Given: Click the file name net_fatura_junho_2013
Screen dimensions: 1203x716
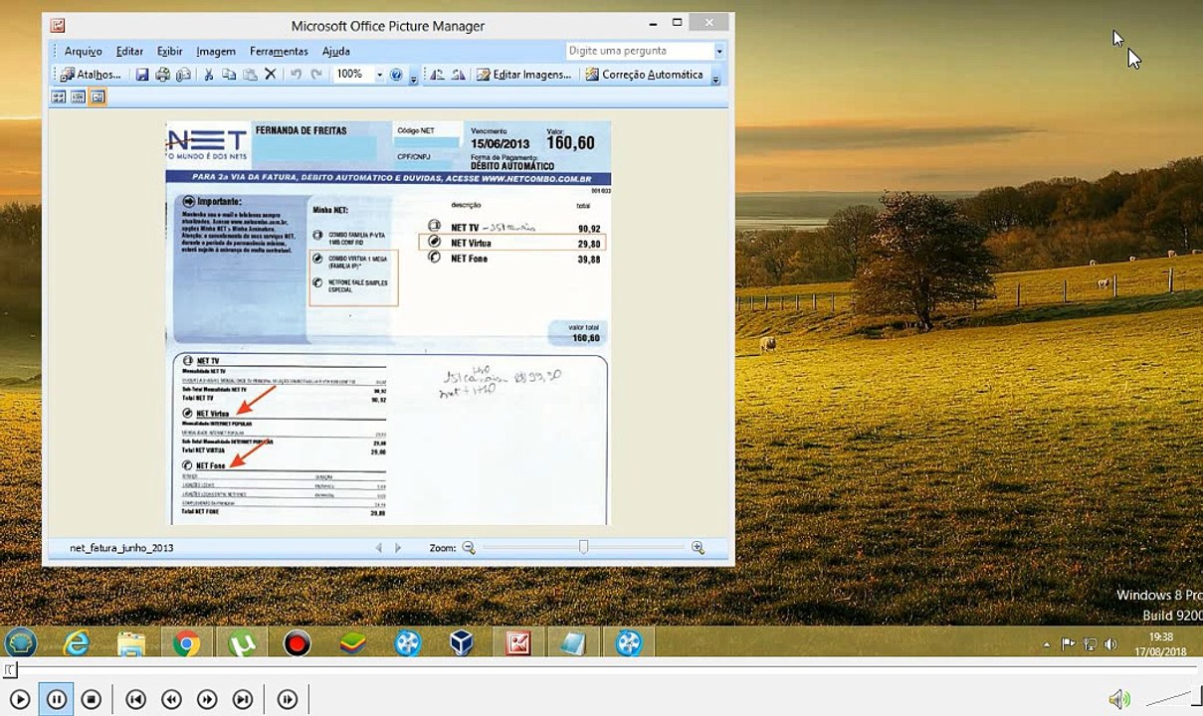Looking at the screenshot, I should tap(121, 548).
